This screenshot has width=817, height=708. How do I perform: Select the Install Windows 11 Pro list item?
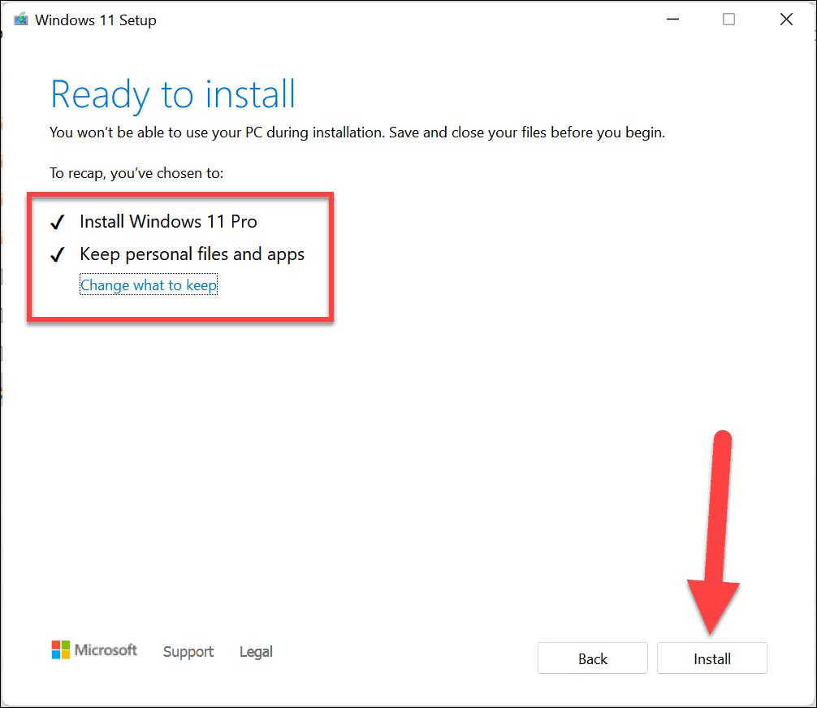click(x=168, y=221)
